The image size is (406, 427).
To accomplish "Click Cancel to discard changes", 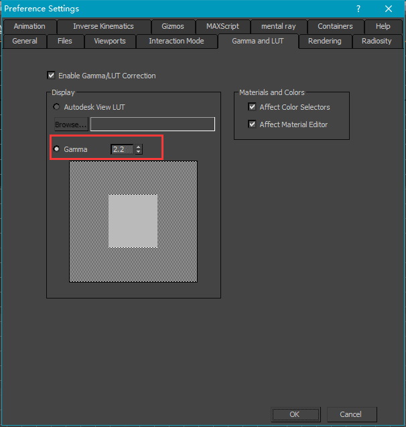I will tap(350, 414).
